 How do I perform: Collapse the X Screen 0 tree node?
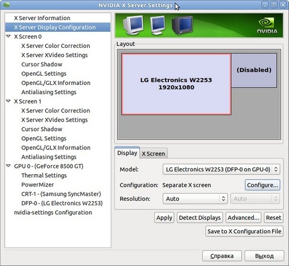click(8, 36)
